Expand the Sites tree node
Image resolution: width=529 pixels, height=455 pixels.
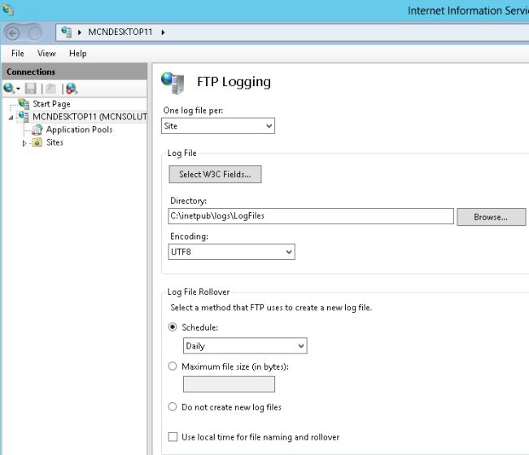pyautogui.click(x=24, y=144)
